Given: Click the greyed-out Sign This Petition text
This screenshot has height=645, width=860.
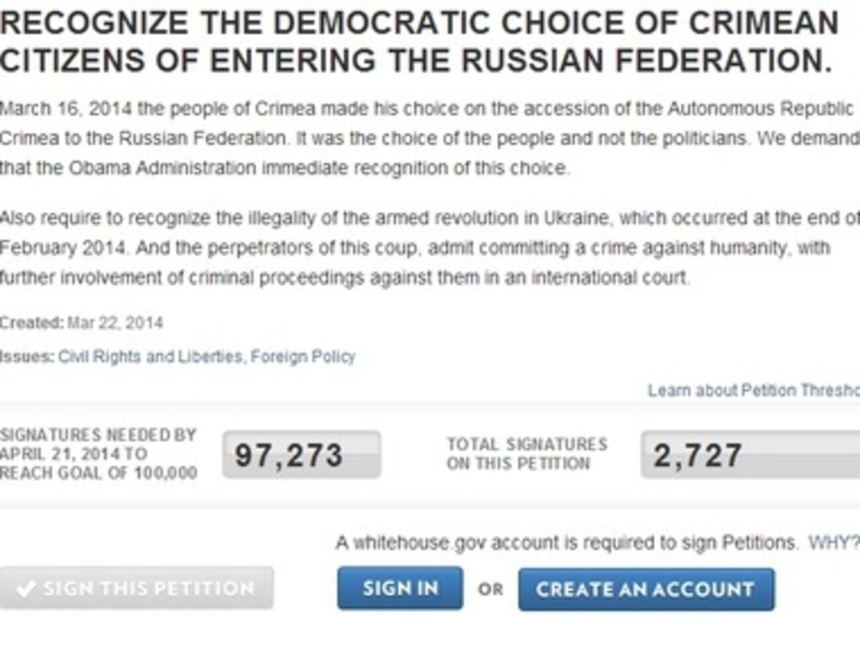Looking at the screenshot, I should 149,588.
